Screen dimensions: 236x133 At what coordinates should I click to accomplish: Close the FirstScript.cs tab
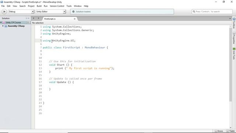(74, 19)
